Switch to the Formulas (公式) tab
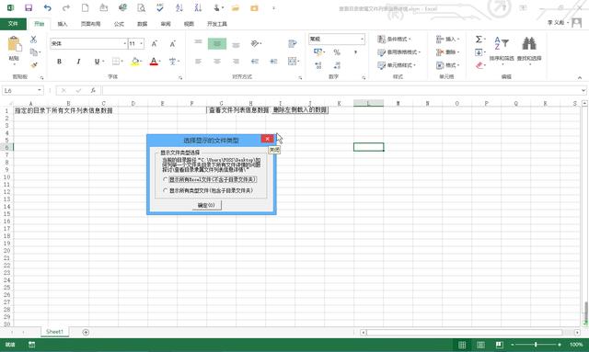589x352 pixels. tap(119, 24)
